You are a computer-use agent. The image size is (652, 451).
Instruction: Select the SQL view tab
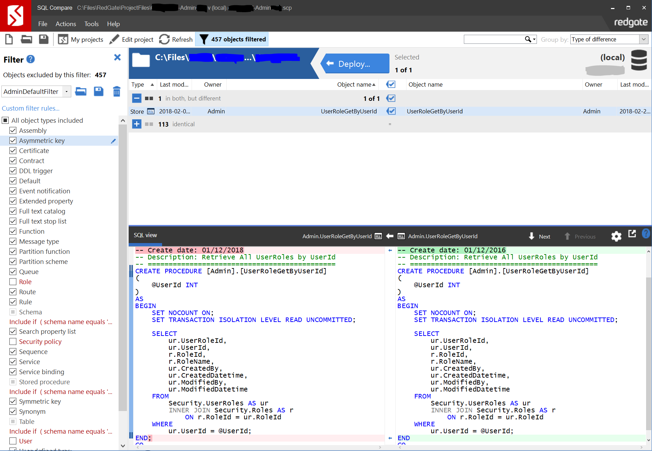point(145,235)
